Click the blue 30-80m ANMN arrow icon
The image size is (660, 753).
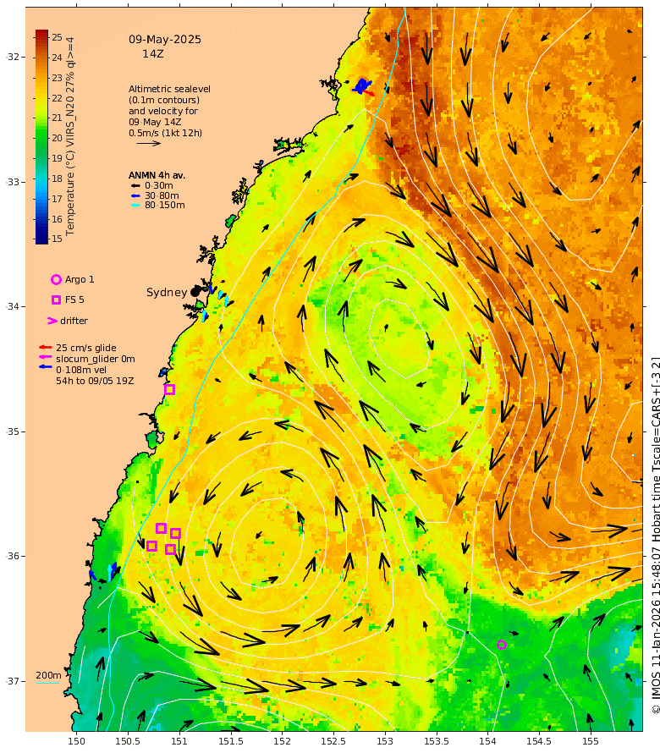pos(135,195)
